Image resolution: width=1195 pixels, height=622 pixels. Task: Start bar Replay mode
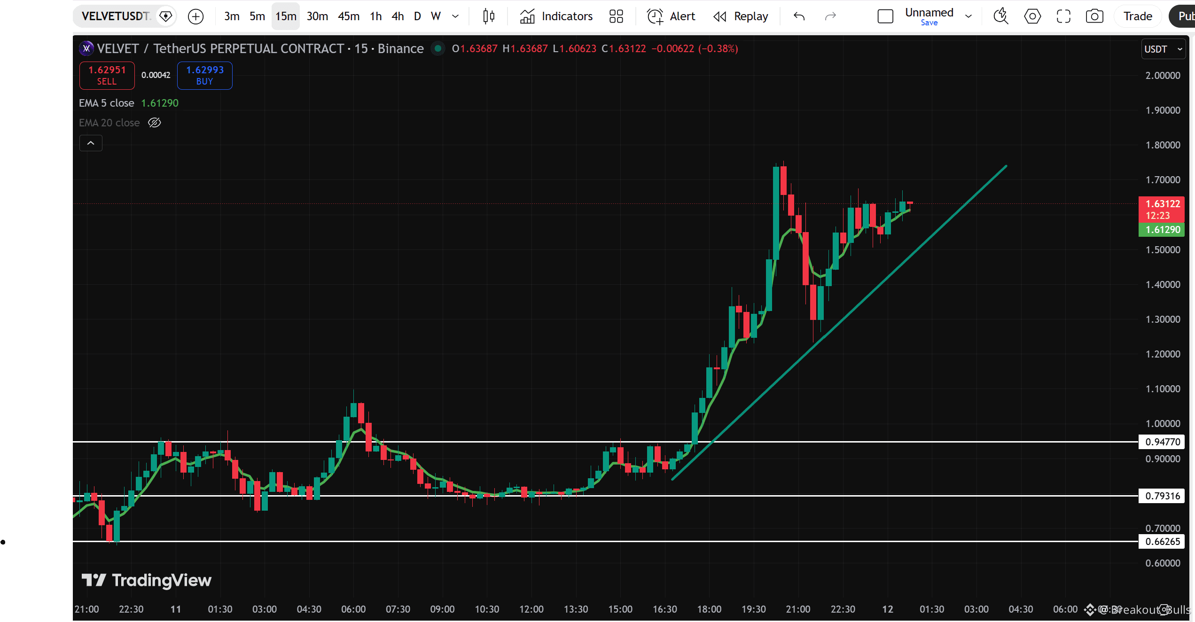[x=741, y=16]
